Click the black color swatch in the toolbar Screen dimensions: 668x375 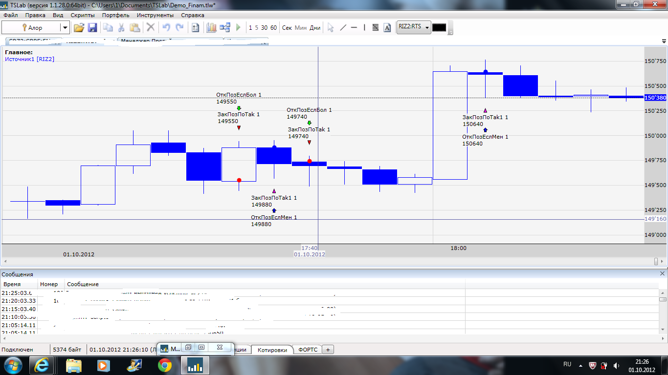pyautogui.click(x=439, y=28)
